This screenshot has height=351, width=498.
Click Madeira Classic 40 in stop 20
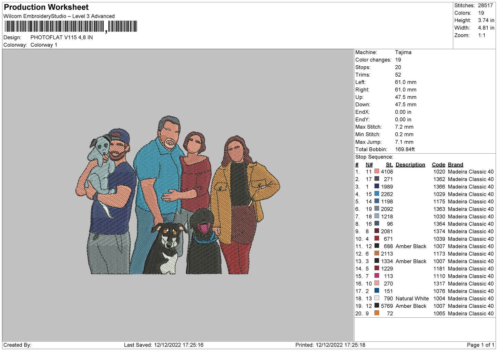[x=470, y=313]
